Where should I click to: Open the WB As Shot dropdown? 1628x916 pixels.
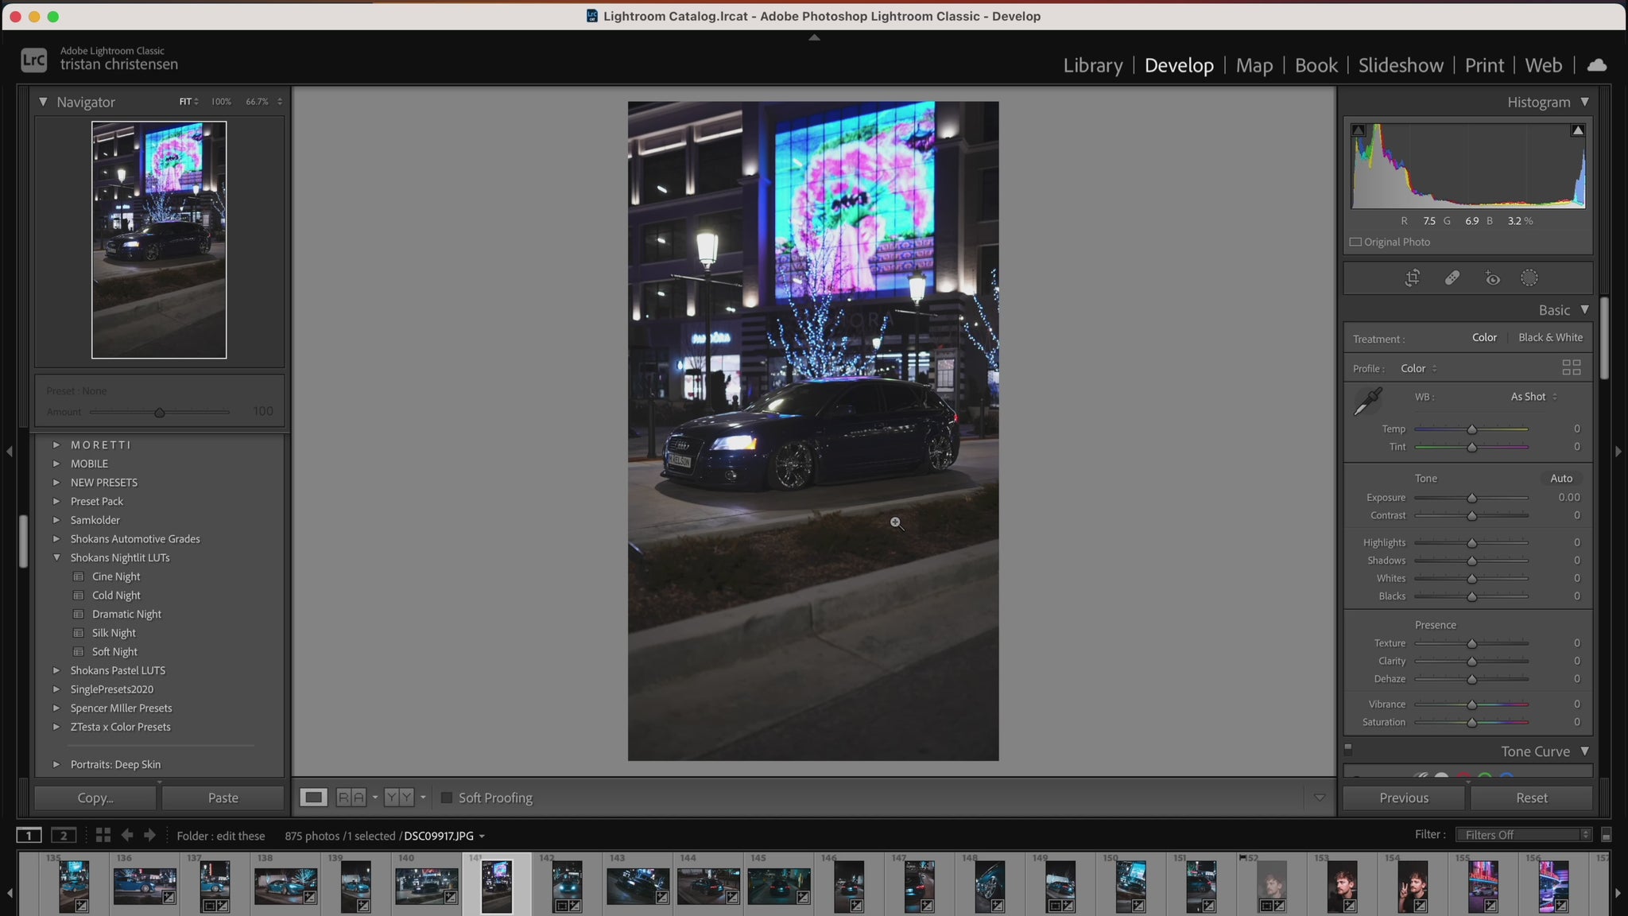[x=1533, y=397]
